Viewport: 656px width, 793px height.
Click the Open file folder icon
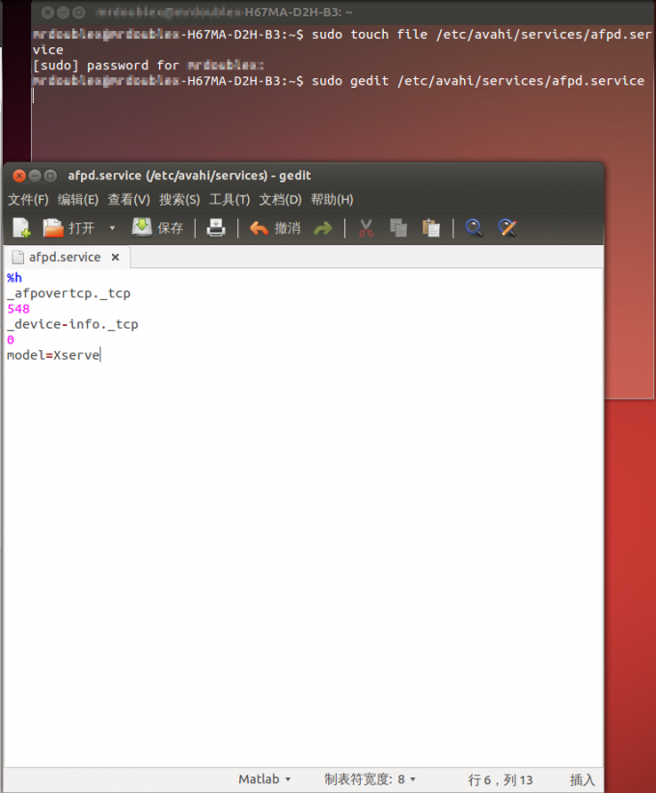(x=53, y=228)
